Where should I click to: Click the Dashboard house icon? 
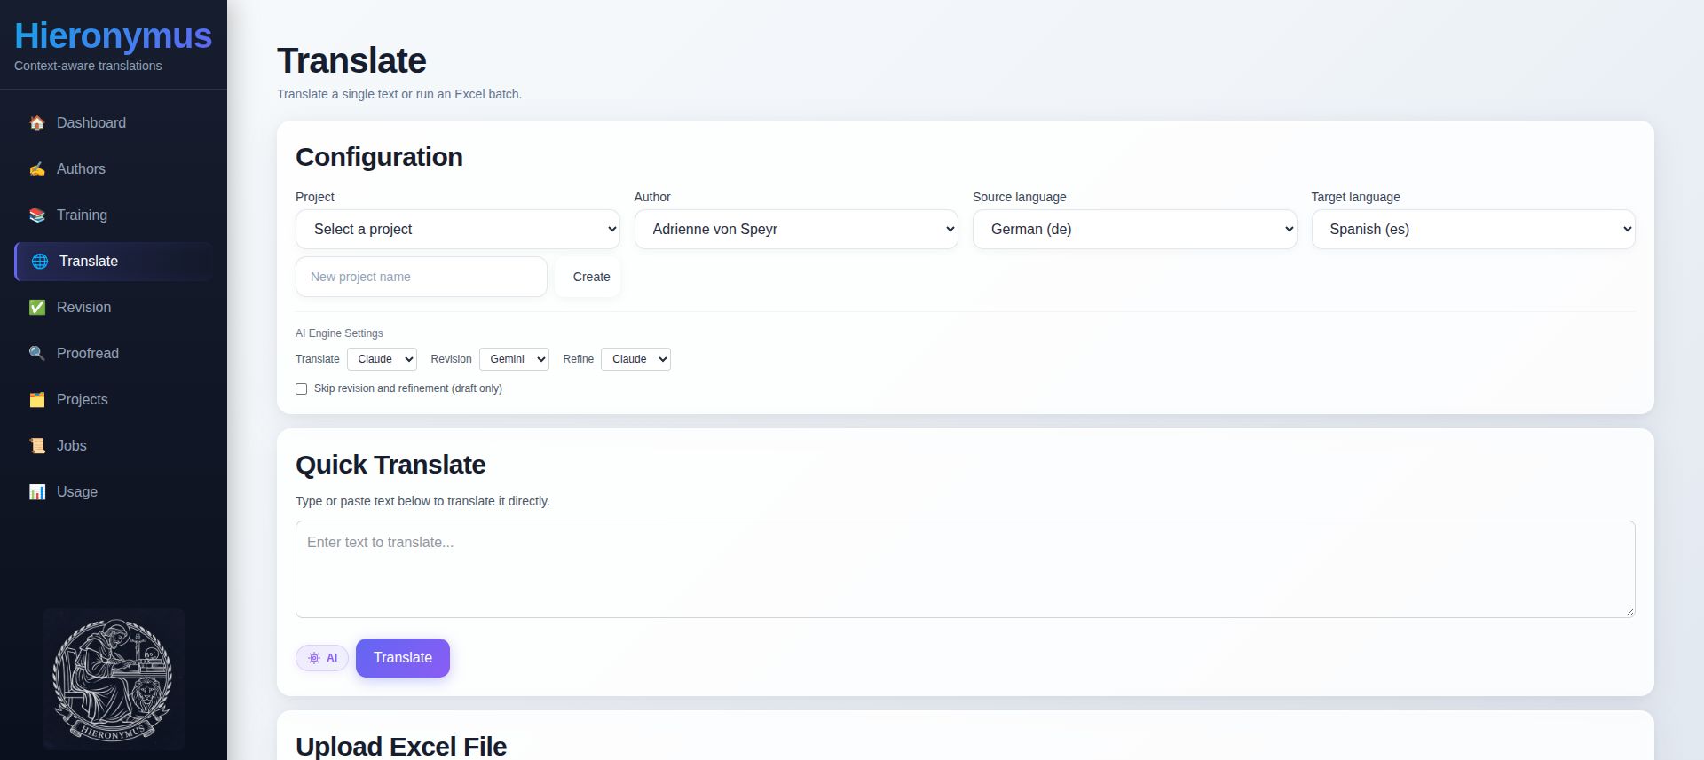pos(37,123)
